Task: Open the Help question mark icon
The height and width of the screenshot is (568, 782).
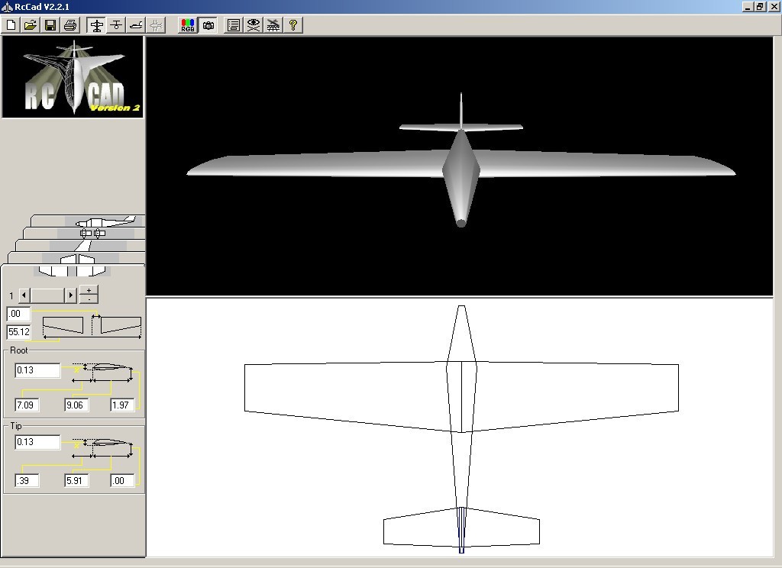Action: (x=292, y=24)
